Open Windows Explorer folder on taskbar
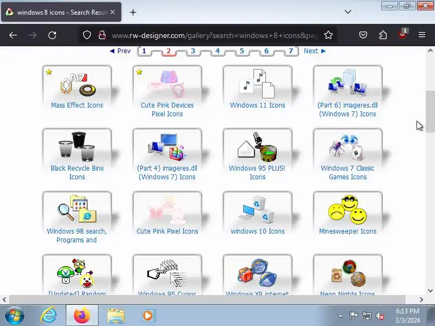 (x=116, y=316)
